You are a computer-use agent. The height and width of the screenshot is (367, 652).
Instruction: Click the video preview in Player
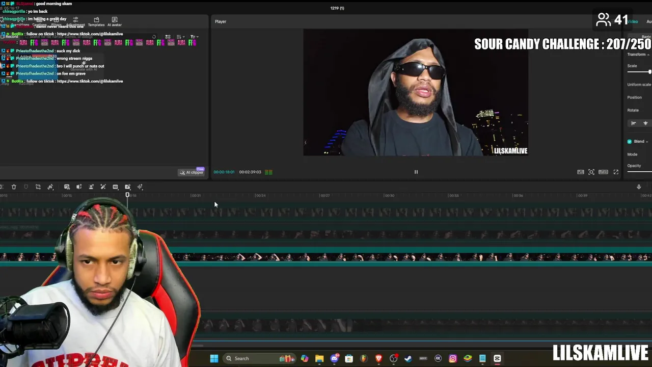coord(416,92)
